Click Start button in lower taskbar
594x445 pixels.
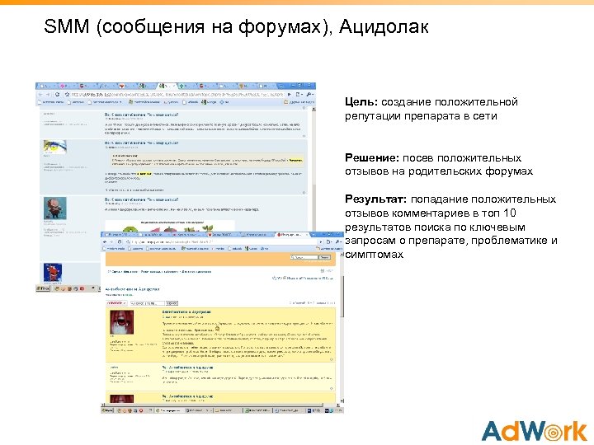point(107,410)
